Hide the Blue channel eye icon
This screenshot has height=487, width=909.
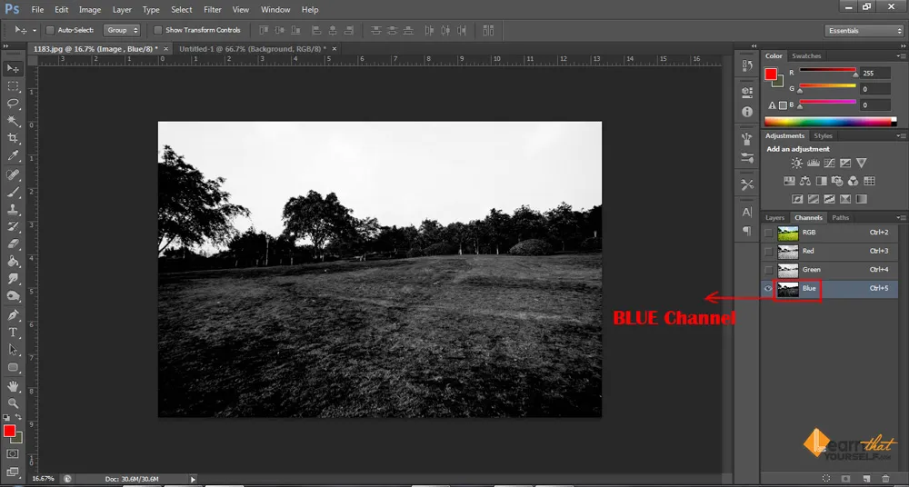tap(769, 289)
